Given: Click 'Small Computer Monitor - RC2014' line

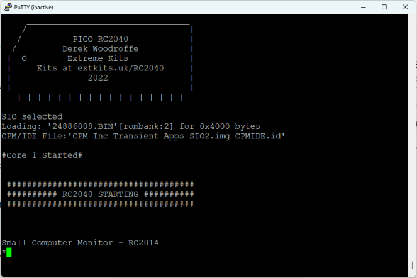Looking at the screenshot, I should pos(80,243).
